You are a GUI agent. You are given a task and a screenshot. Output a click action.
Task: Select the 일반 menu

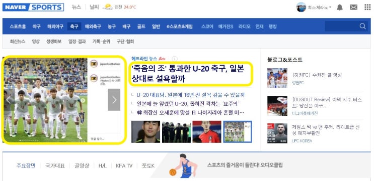click(156, 27)
